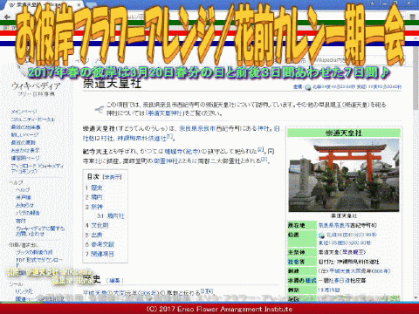Open 神饌幣帛料供進社 link in first paragraph
This screenshot has width=419, height=314.
point(141,139)
